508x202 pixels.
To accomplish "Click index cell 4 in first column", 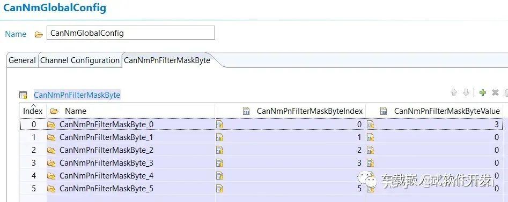I will point(34,176).
